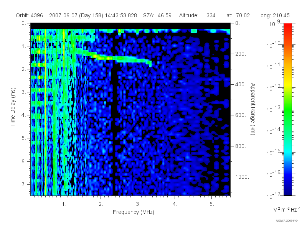Click the 'Apparent Range (km)' axis label
This screenshot has height=230, width=307.
tap(253, 109)
